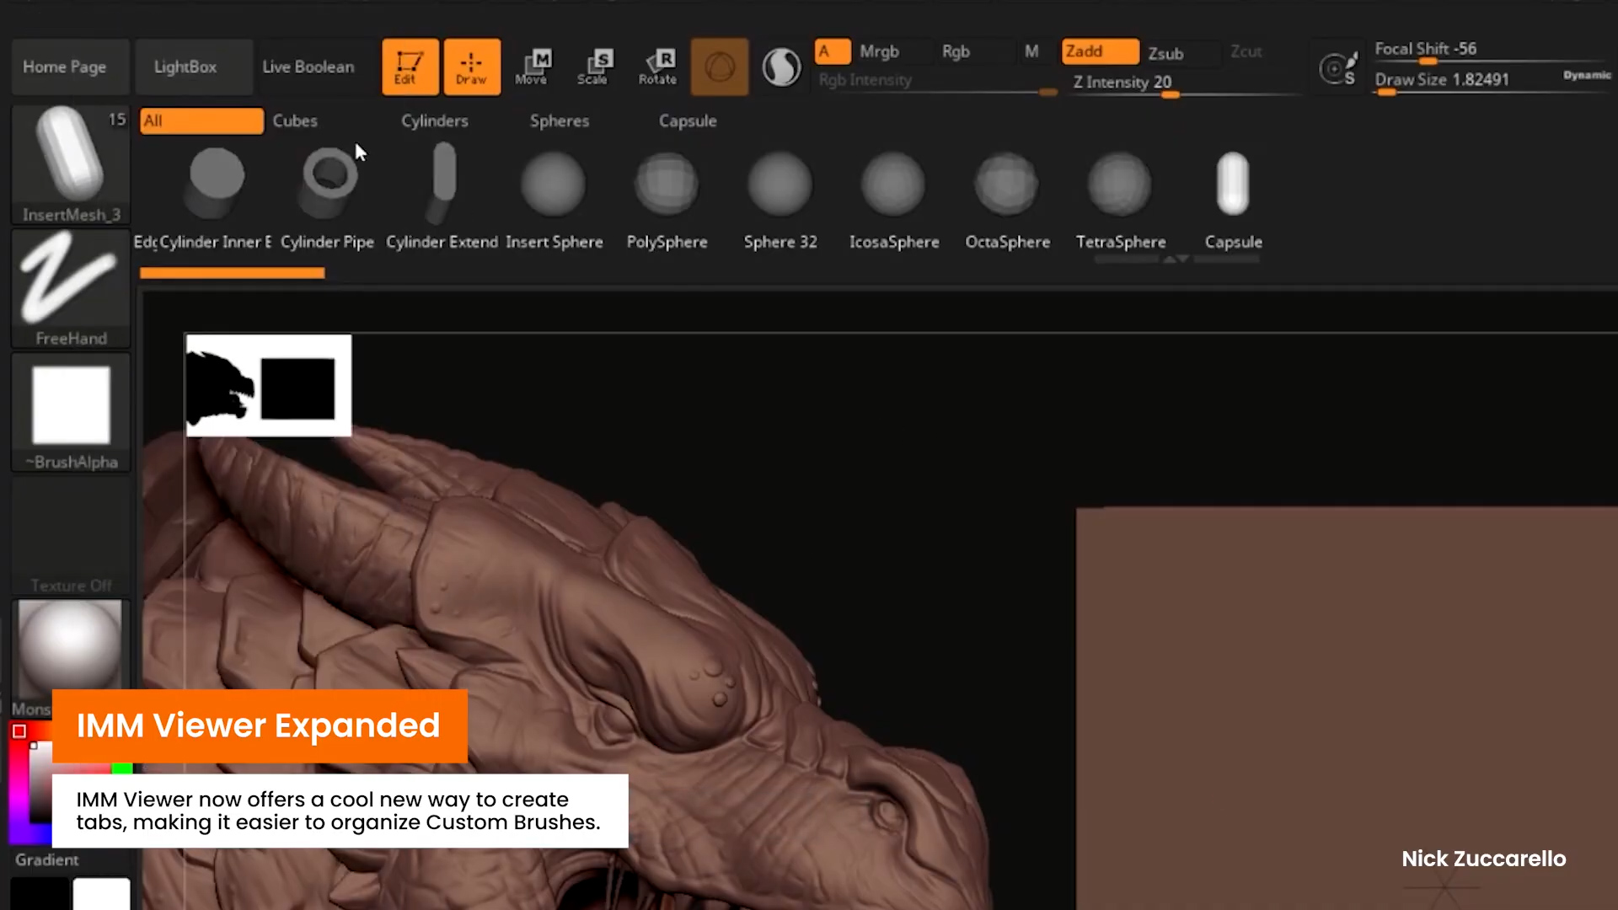This screenshot has width=1618, height=910.
Task: Switch to the Spheres tab
Action: click(x=559, y=120)
